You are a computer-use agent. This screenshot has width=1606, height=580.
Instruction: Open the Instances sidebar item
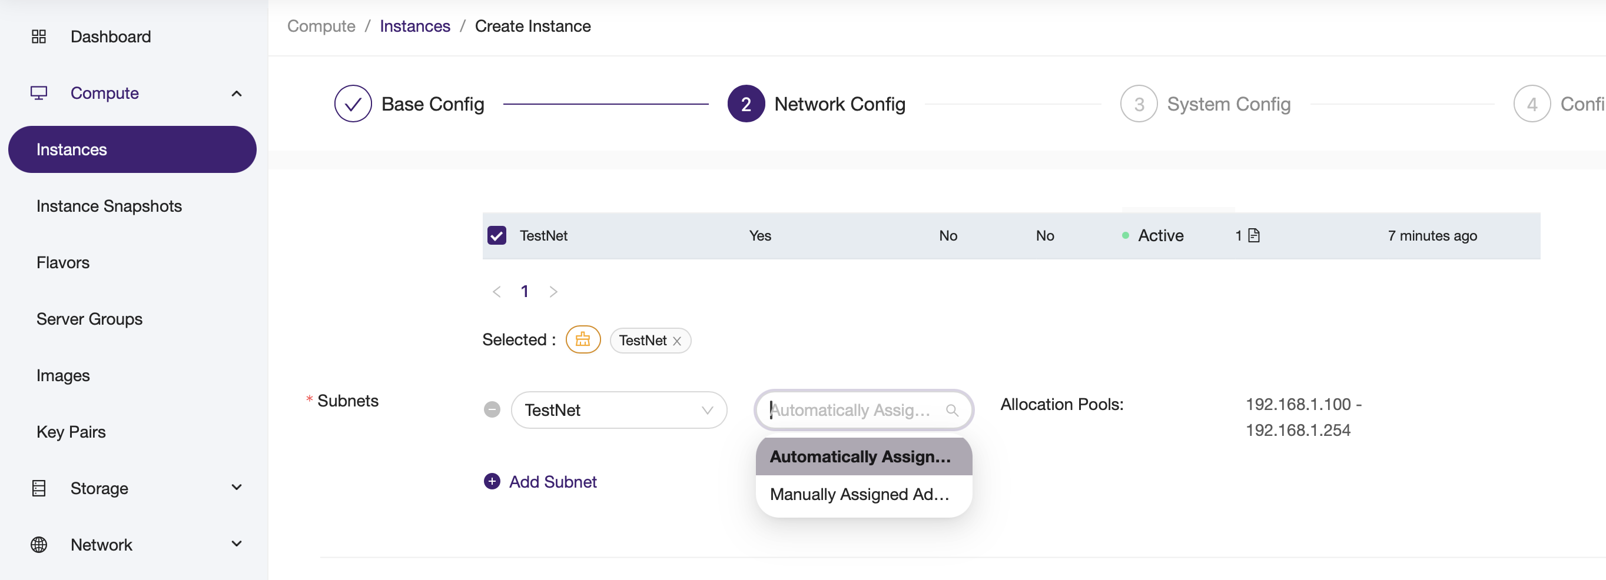pos(132,149)
